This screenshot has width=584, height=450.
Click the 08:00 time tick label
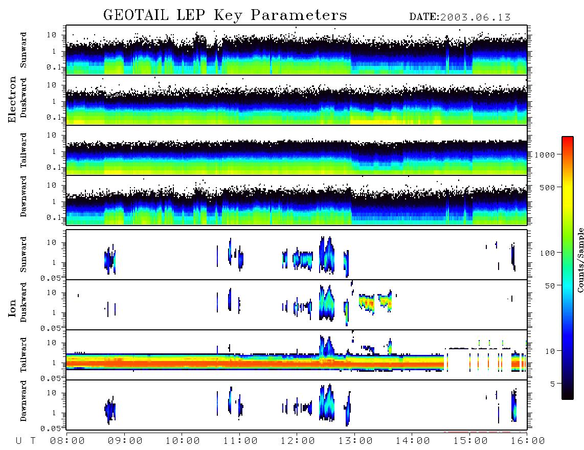(68, 441)
